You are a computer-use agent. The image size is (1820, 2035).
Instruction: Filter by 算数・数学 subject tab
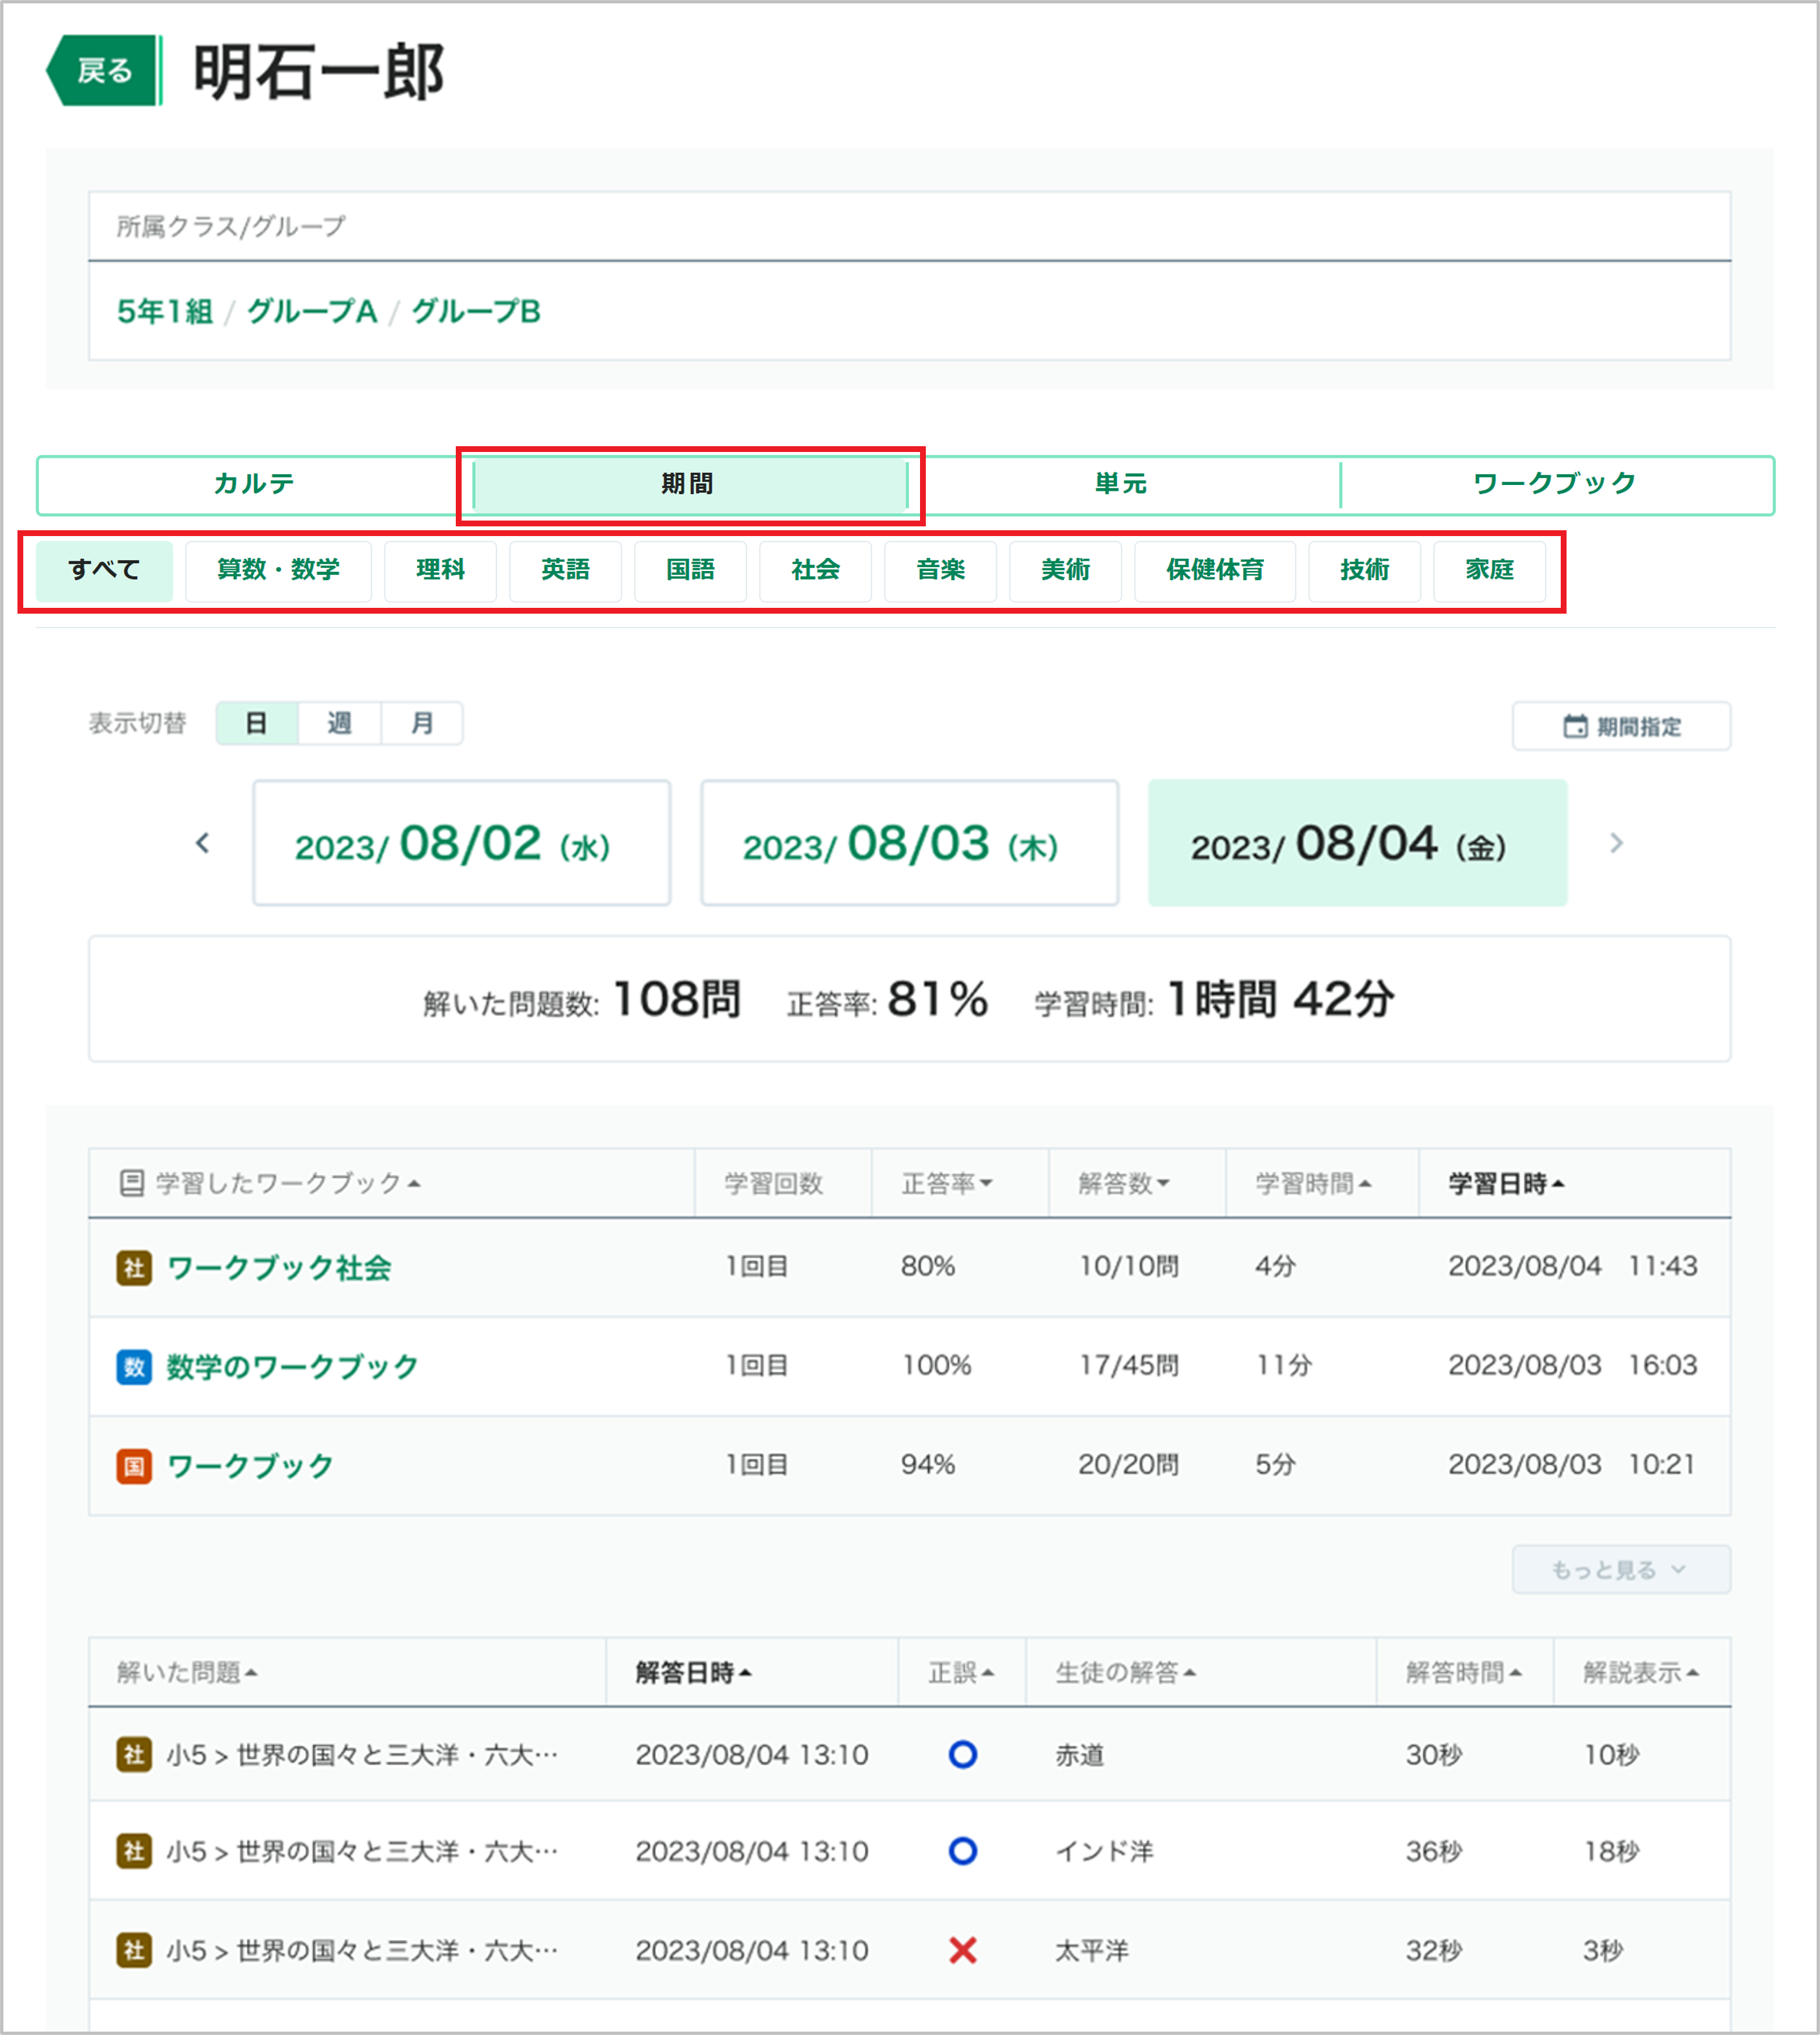(278, 570)
